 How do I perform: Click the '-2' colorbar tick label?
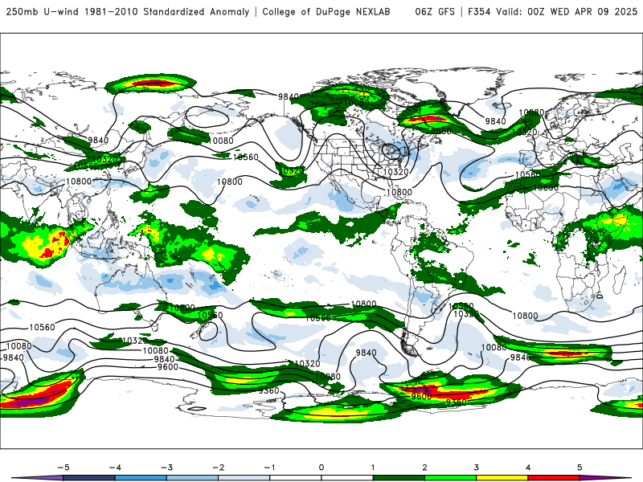[218, 468]
